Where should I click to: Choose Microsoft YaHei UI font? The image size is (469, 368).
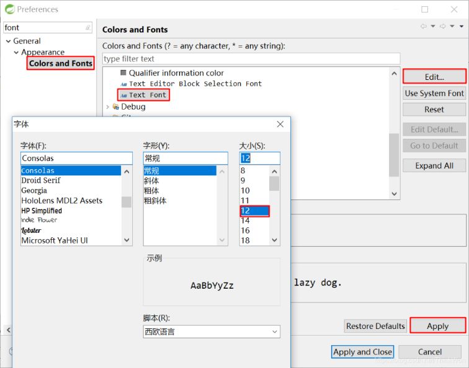click(71, 240)
